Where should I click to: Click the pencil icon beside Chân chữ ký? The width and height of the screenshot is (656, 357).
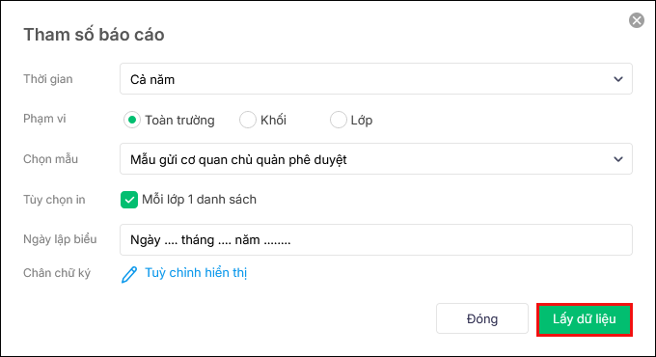coord(129,275)
